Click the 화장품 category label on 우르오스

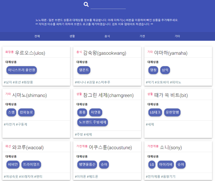pyautogui.click(x=10, y=52)
